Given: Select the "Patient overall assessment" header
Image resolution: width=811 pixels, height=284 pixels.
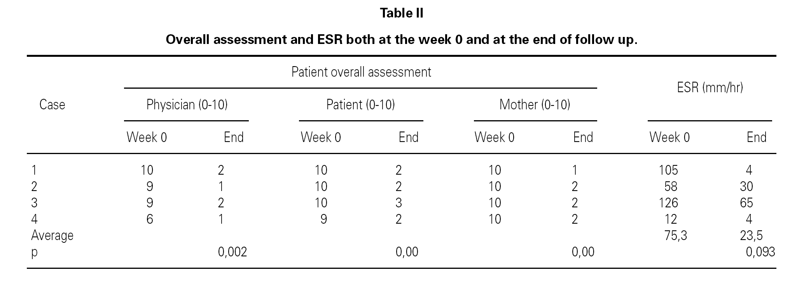Looking at the screenshot, I should [x=361, y=72].
